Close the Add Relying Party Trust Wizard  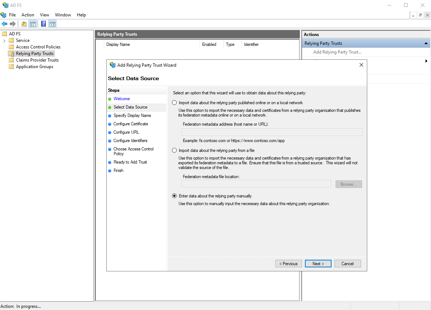pyautogui.click(x=361, y=65)
